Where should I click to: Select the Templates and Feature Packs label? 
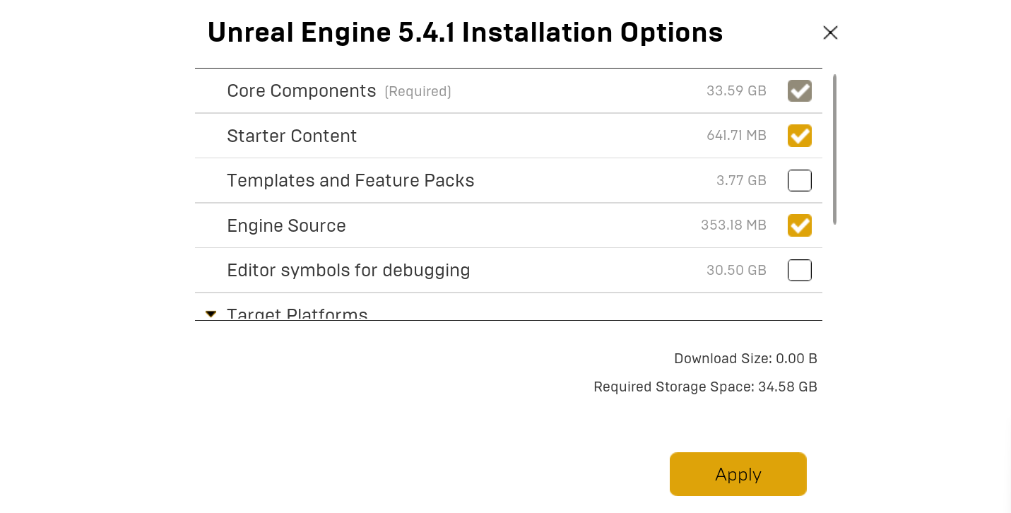point(350,181)
